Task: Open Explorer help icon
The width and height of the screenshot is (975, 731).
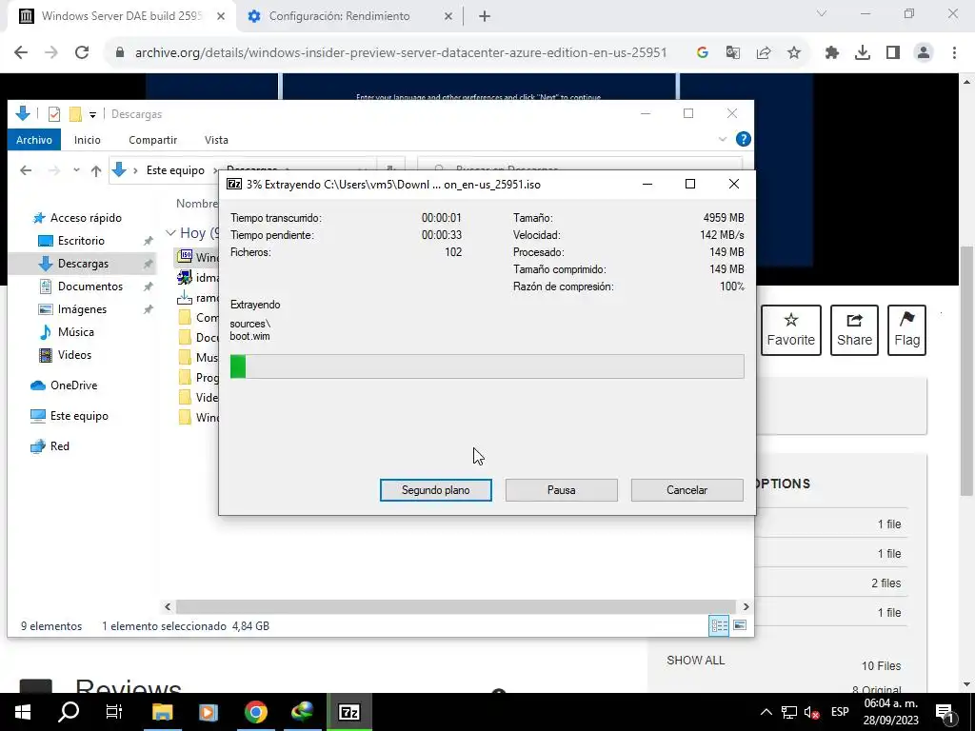Action: coord(743,139)
